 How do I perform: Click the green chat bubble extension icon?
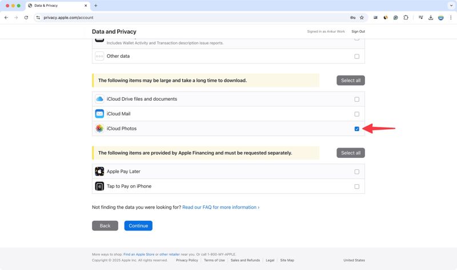[395, 18]
